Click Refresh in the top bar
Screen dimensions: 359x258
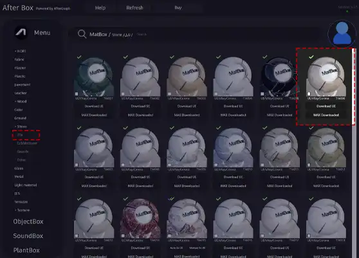point(134,8)
